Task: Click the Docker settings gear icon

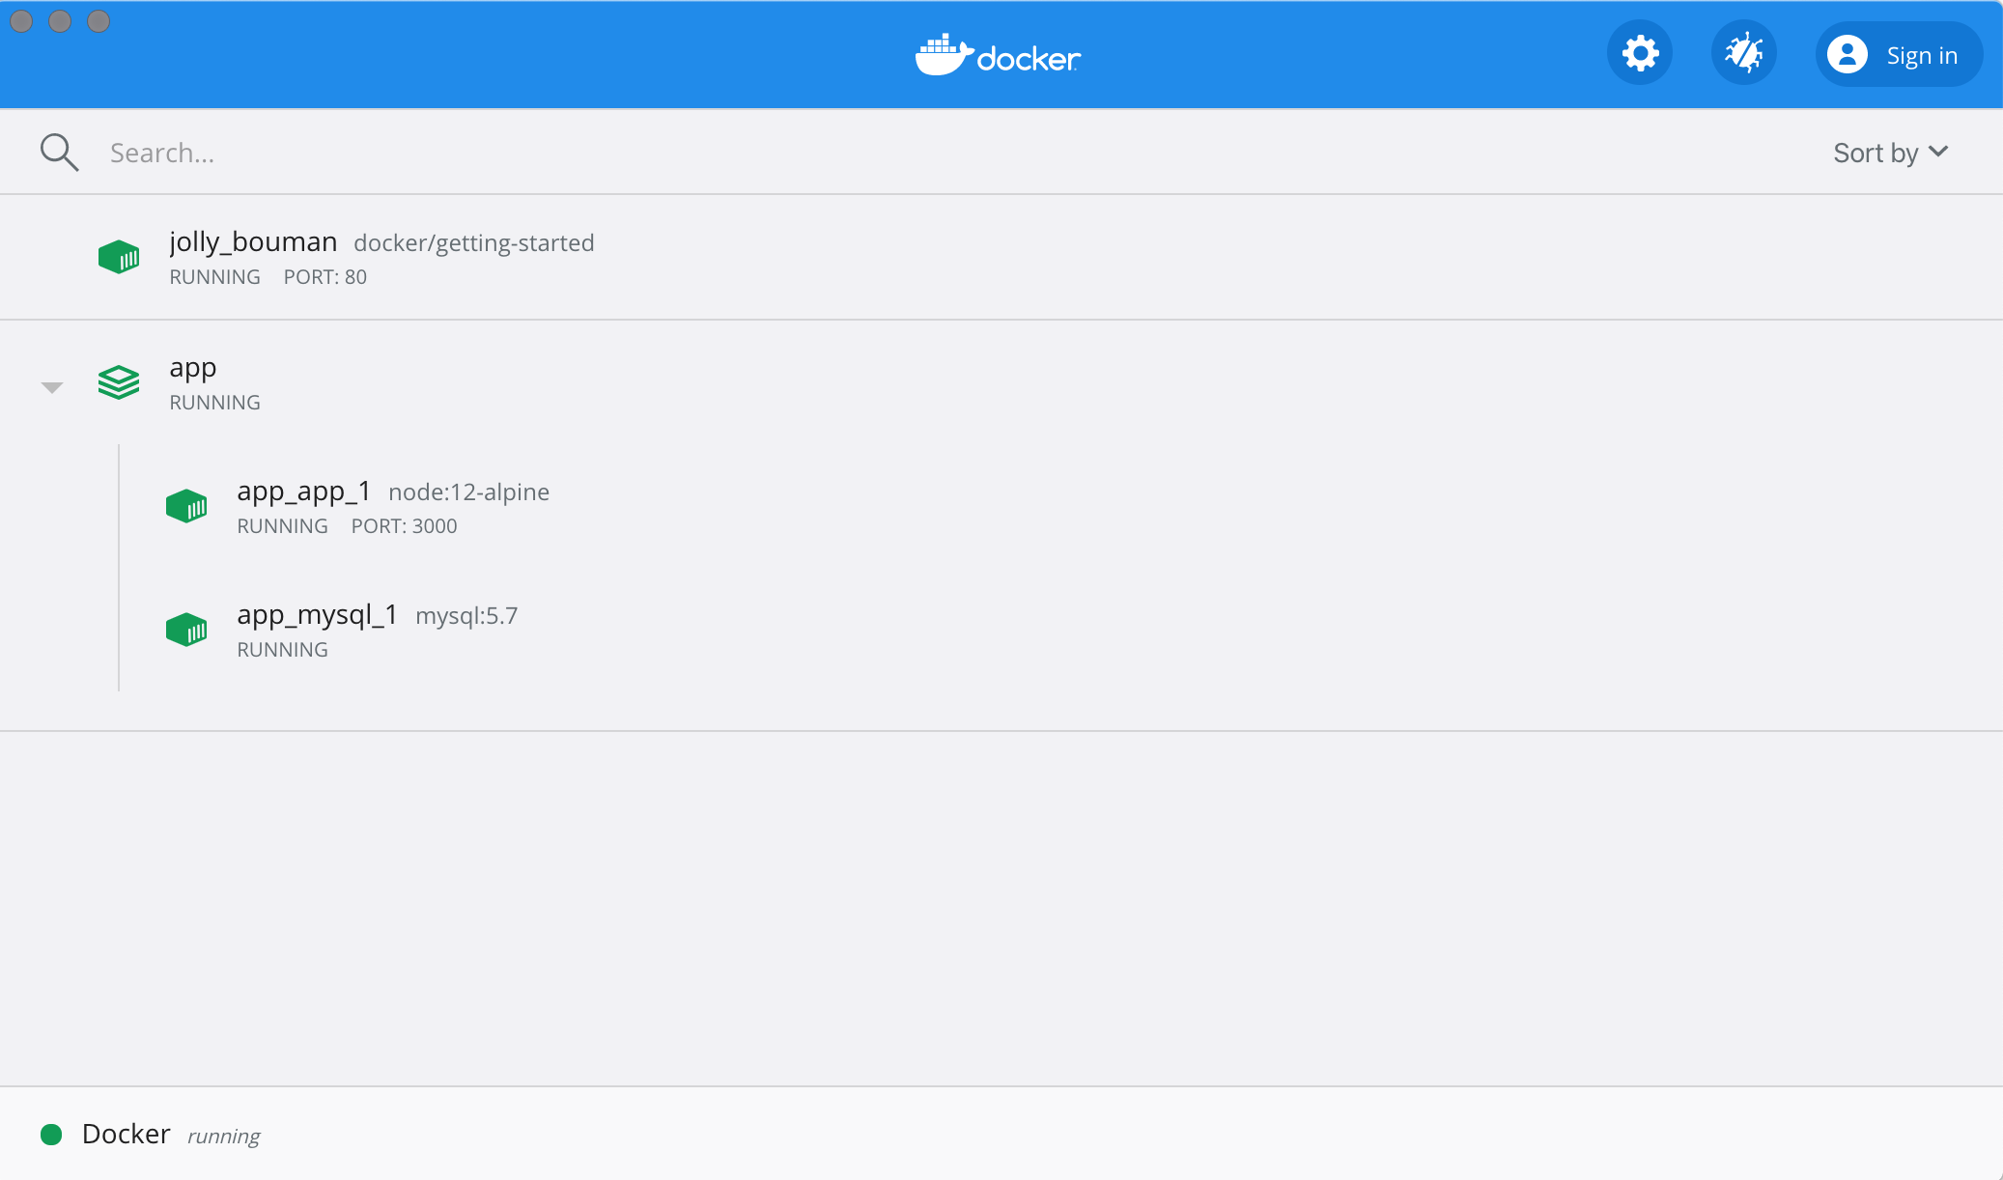Action: pos(1639,55)
